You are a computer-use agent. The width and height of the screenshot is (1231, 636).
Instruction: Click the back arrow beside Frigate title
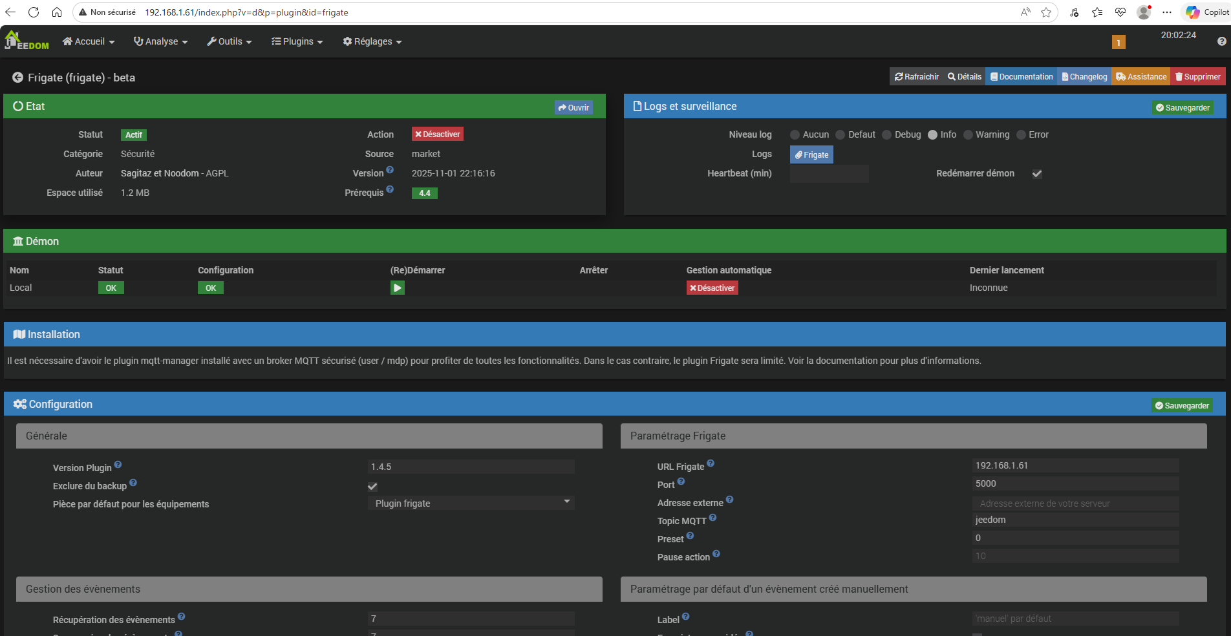(17, 78)
